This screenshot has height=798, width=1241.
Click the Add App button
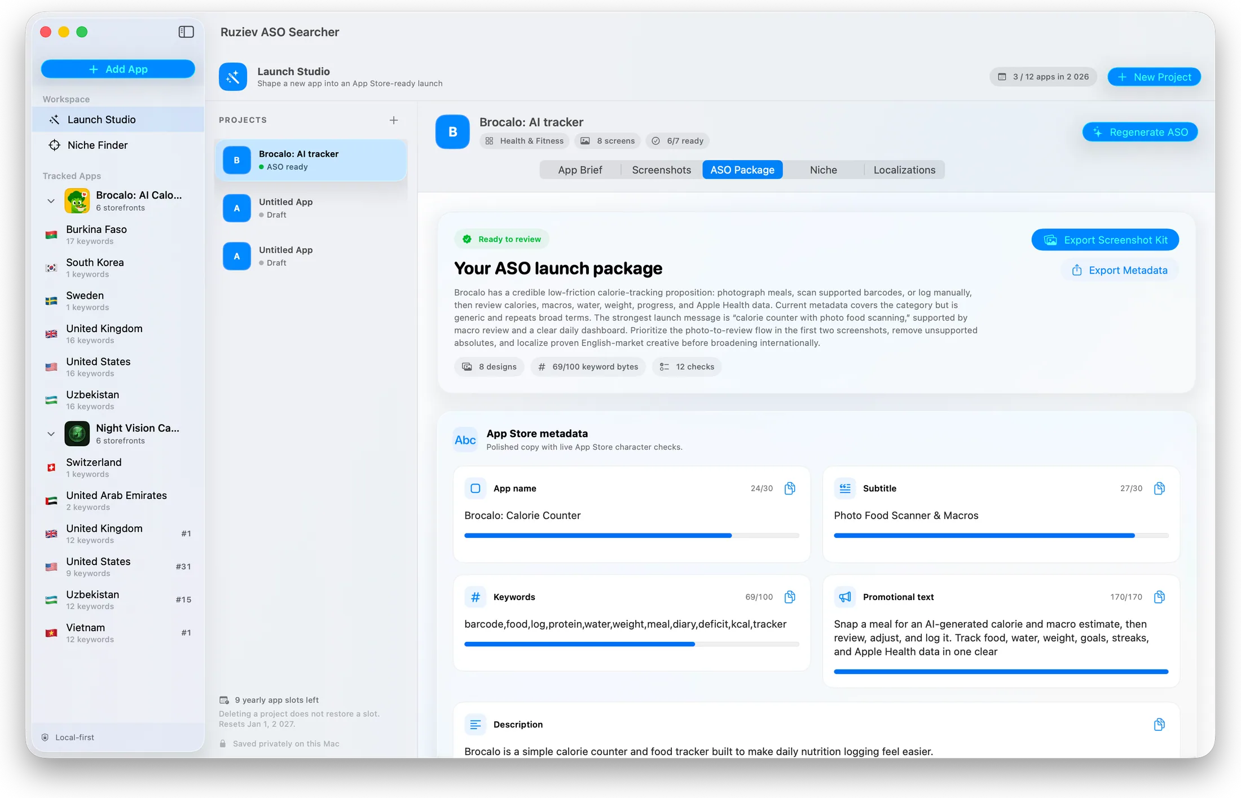[x=118, y=69]
